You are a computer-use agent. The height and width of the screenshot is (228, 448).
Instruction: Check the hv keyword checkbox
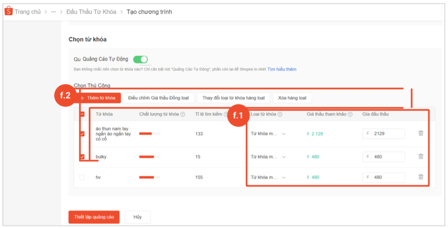[82, 177]
